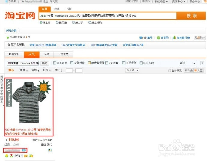Open the product title link below the shirt
The image size is (207, 161).
(x=28, y=132)
